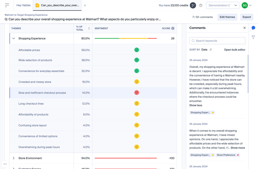Click the Shopping Experience sentiment bar
Image resolution: width=258 pixels, height=169 pixels.
pos(126,38)
